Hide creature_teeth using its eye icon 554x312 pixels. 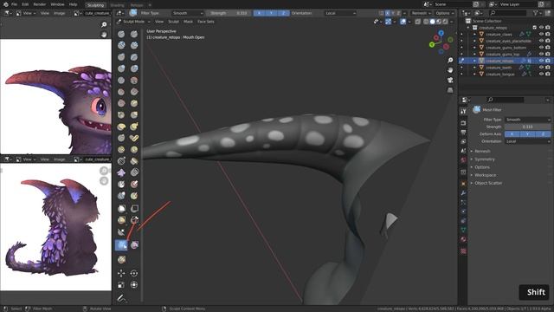coord(541,68)
